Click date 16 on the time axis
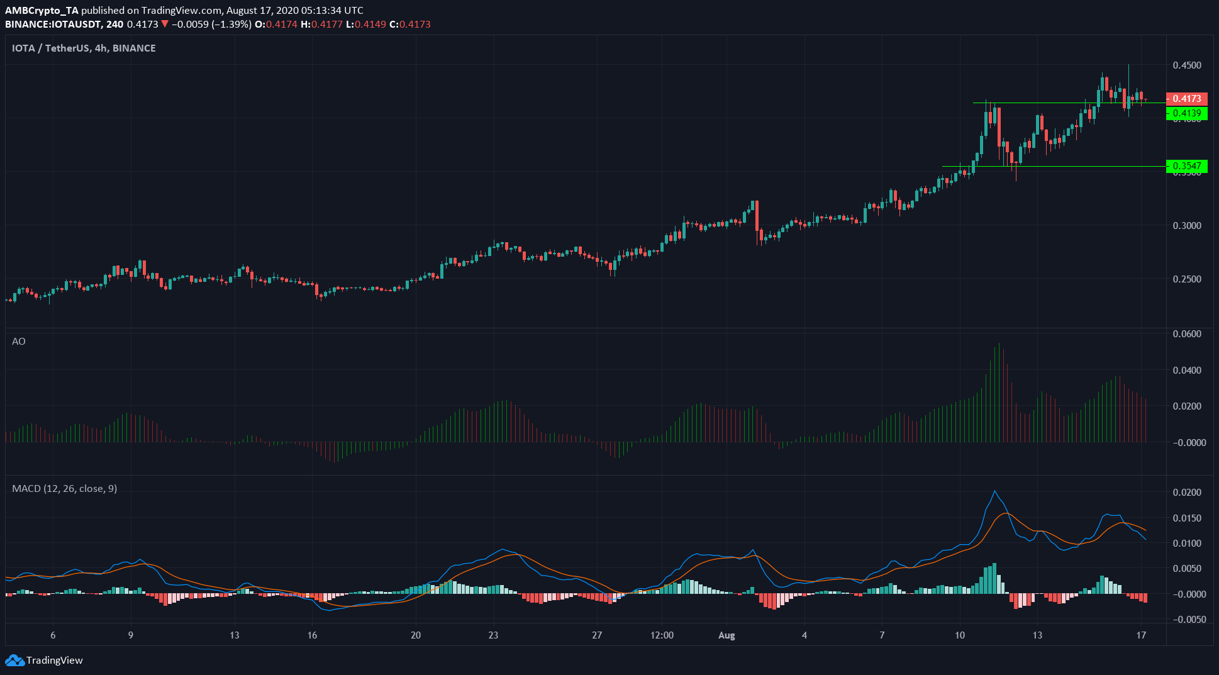 click(312, 635)
